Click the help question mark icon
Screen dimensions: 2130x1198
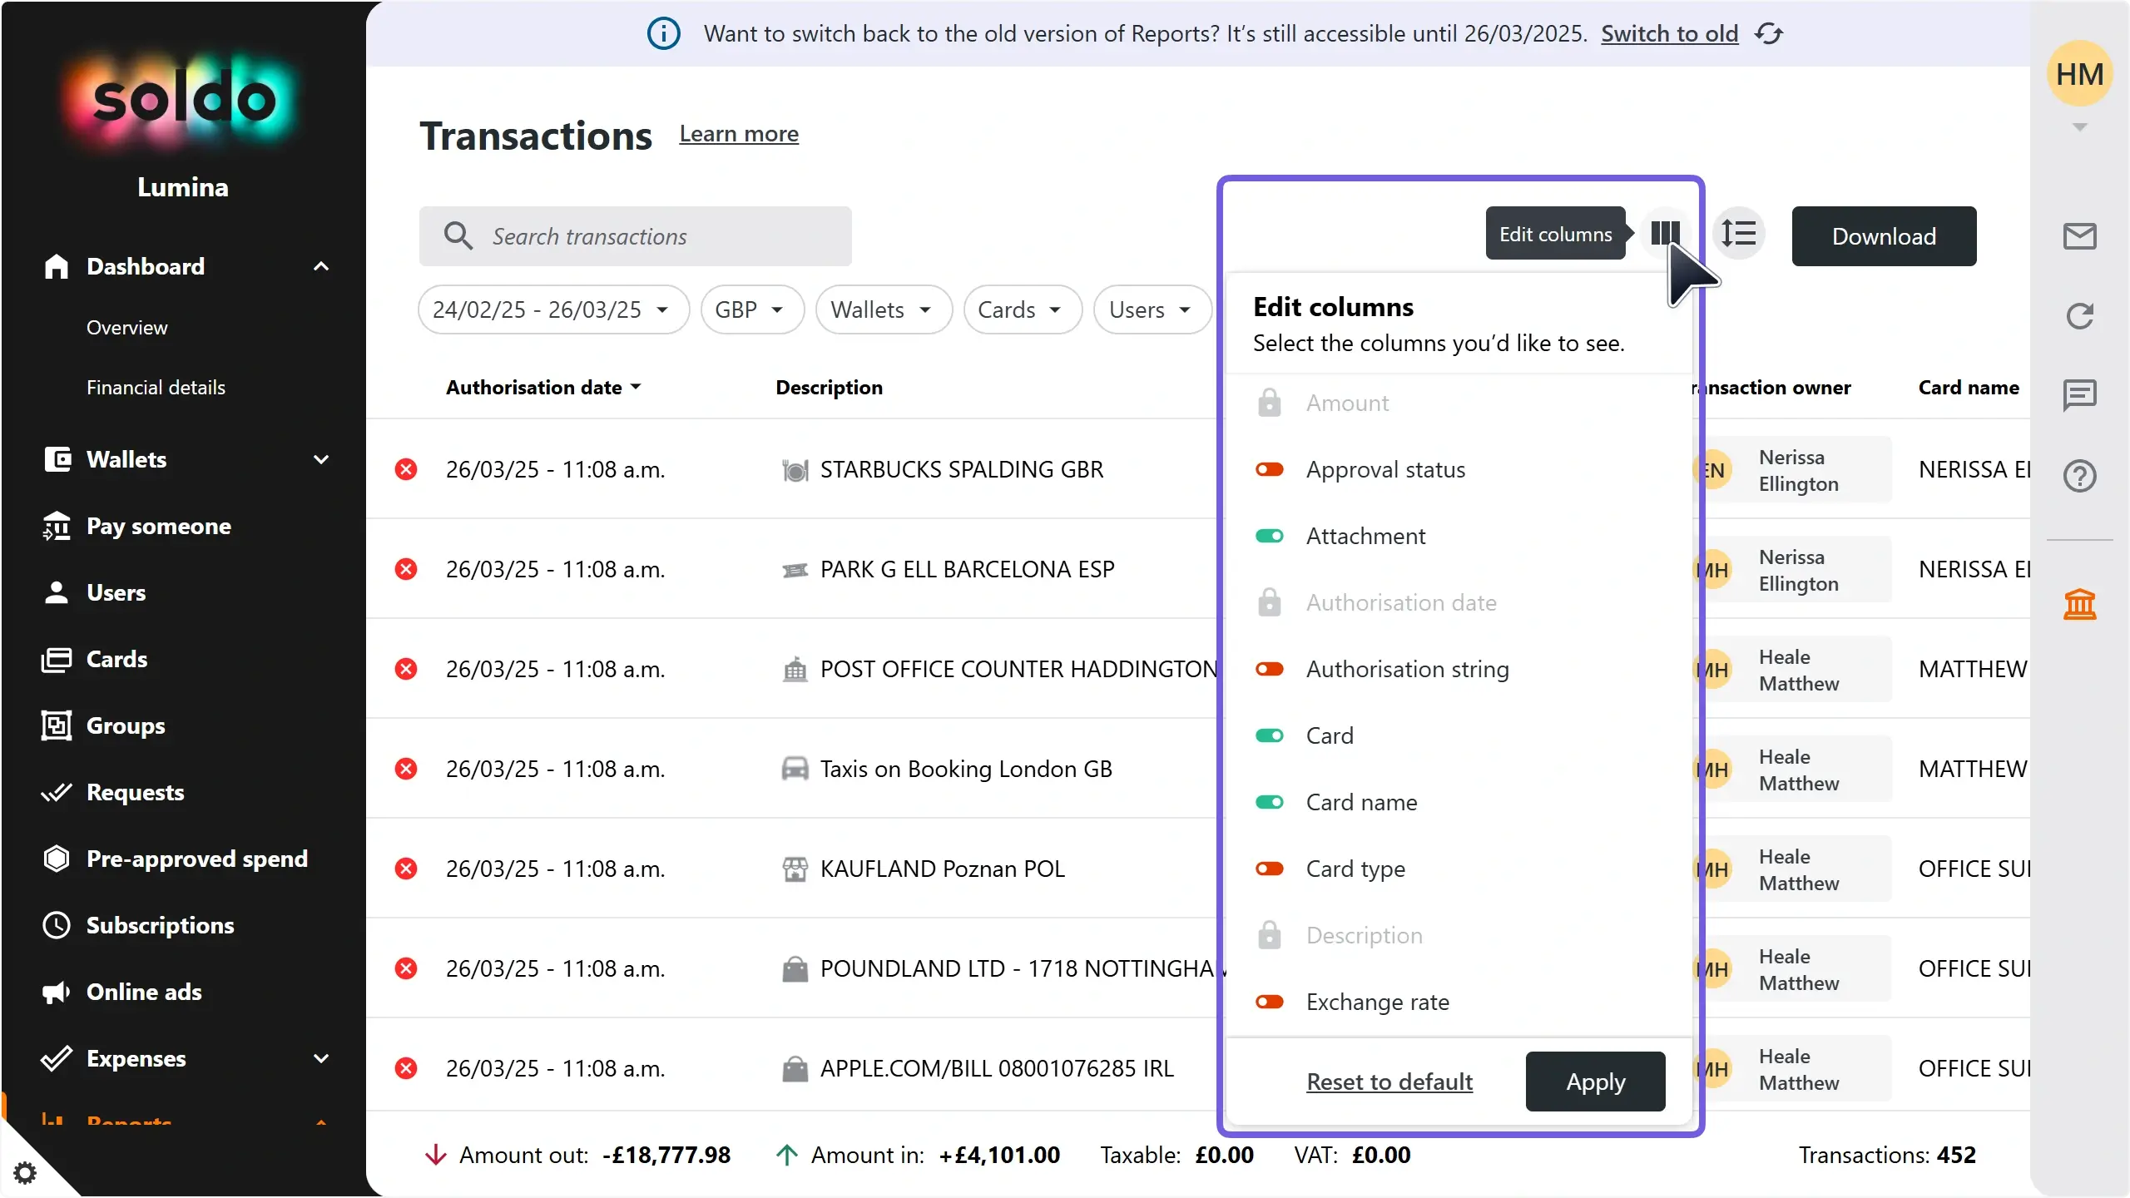2079,475
